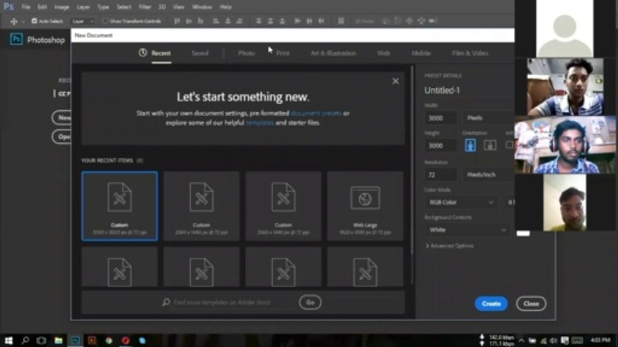Follow the 'templates' link
The height and width of the screenshot is (347, 618).
(260, 123)
